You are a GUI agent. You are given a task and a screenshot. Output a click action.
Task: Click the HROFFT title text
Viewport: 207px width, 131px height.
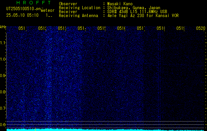click(34, 3)
